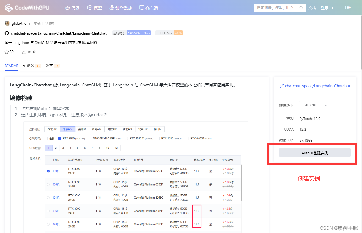Sort by the 硬盘 column arrows
This screenshot has height=233, width=362.
177,160
